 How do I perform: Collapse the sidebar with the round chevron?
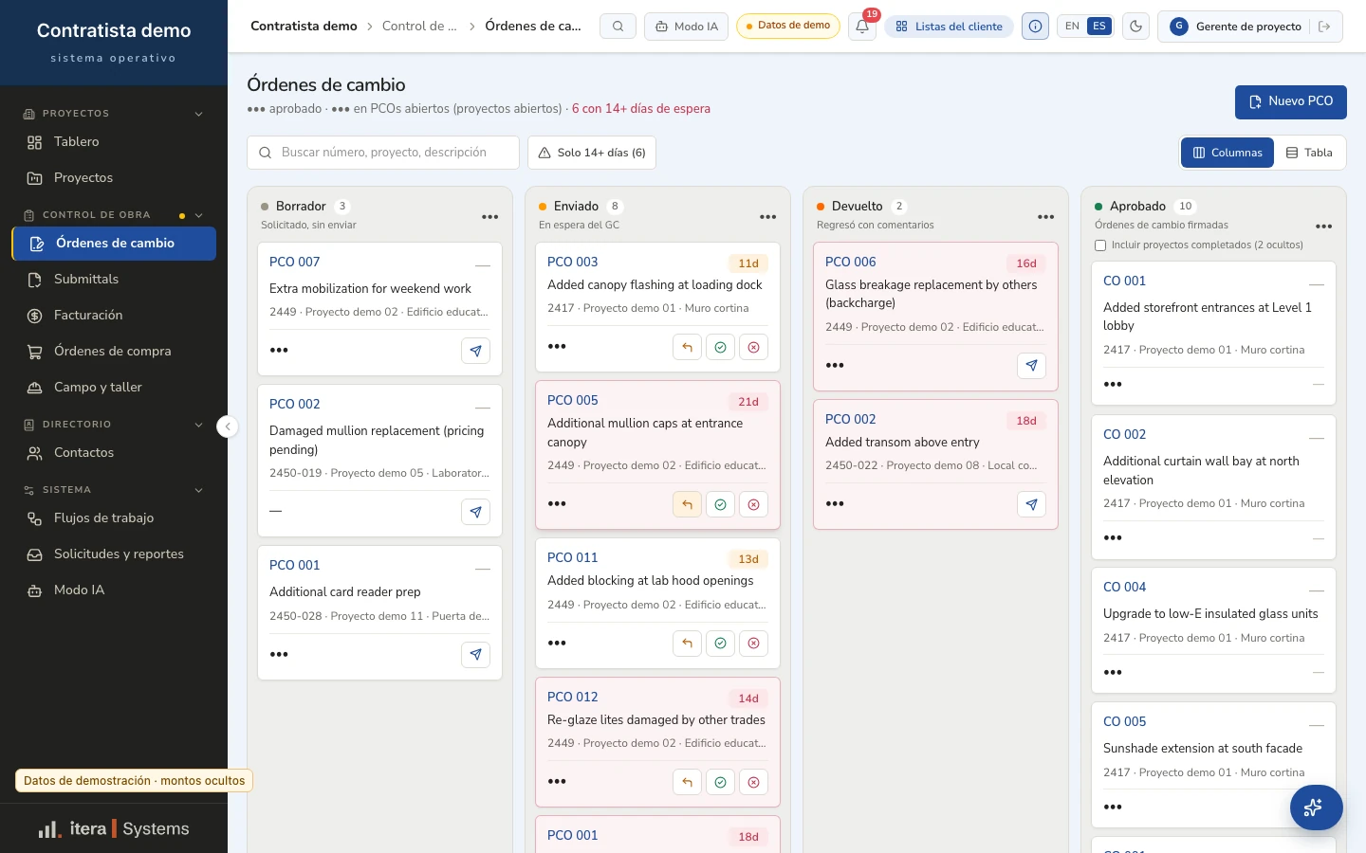(x=228, y=426)
